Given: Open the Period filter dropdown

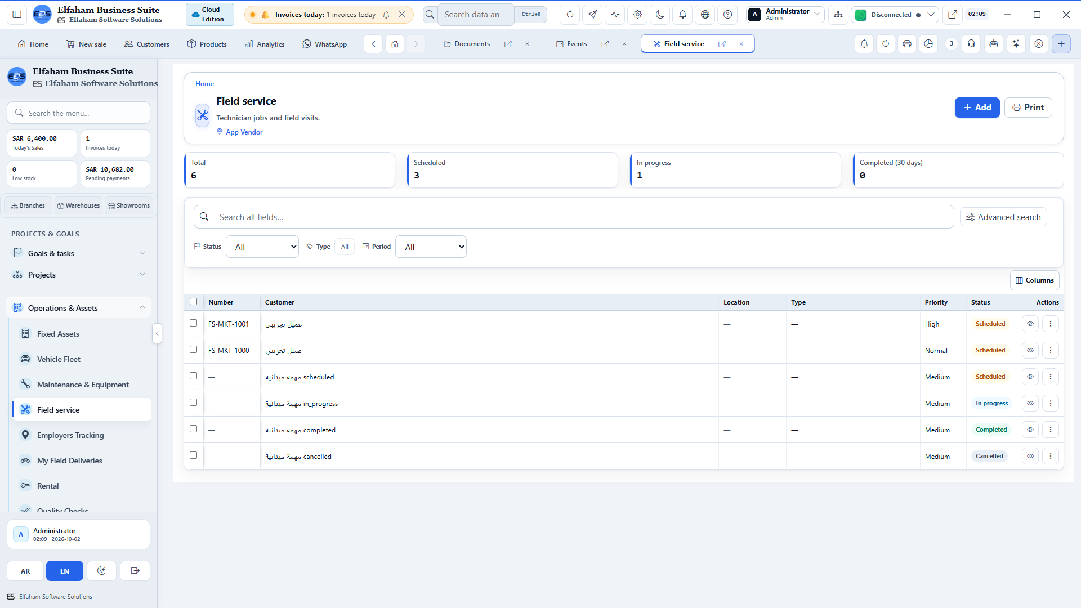Looking at the screenshot, I should pyautogui.click(x=431, y=247).
